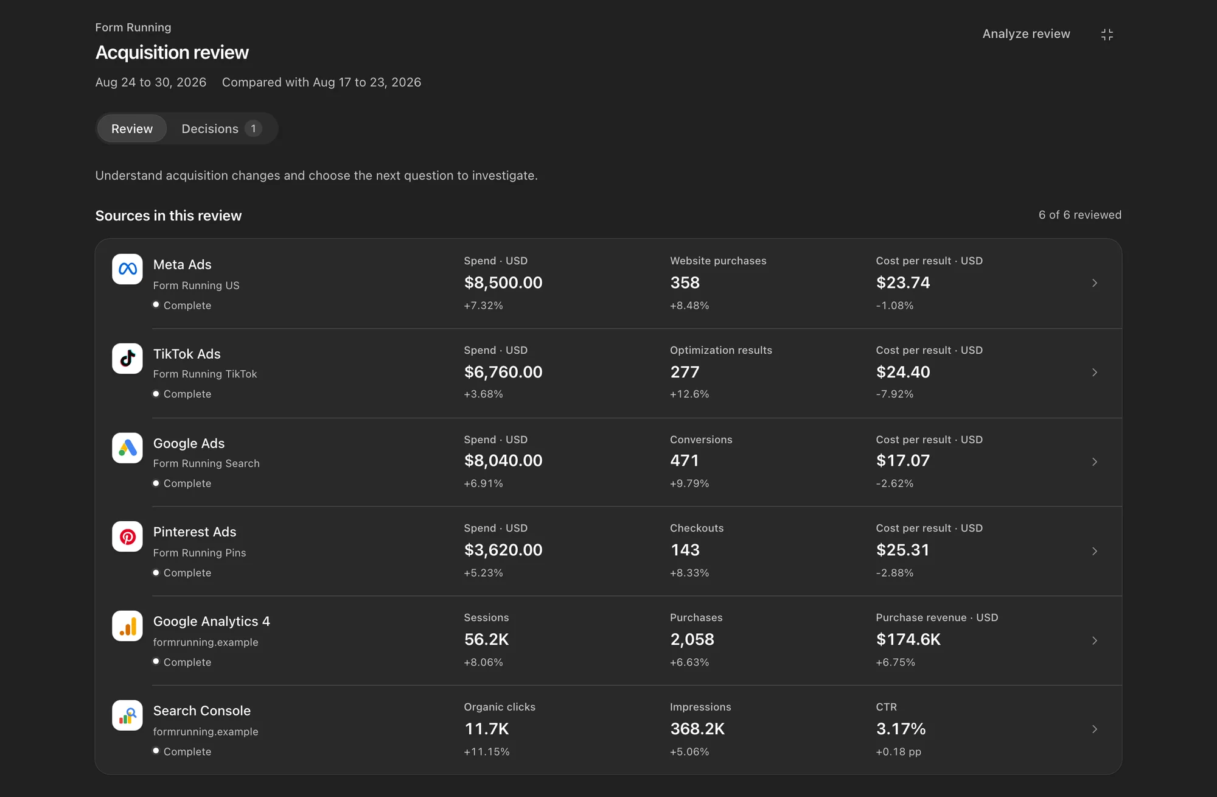Click the TikTok Ads logo icon
The image size is (1217, 797).
click(127, 359)
